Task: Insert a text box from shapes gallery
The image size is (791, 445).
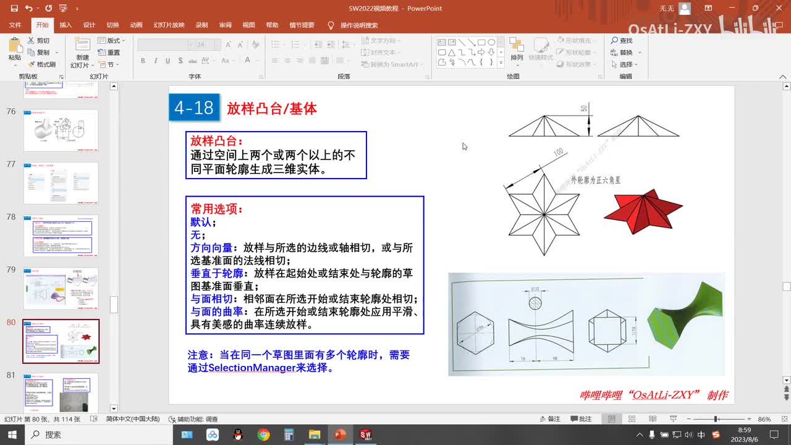Action: (x=442, y=43)
